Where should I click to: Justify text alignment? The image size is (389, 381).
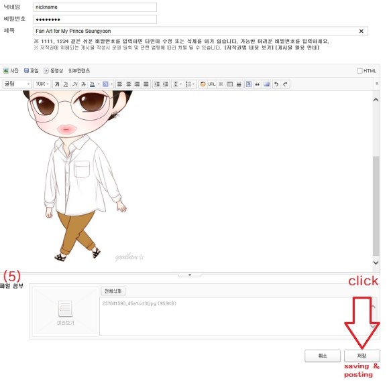pyautogui.click(x=146, y=84)
